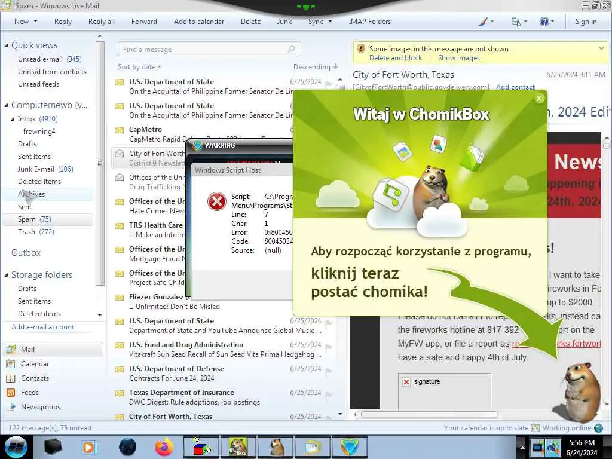Image resolution: width=612 pixels, height=459 pixels.
Task: Open Deleted Items under Computernewb
Action: click(39, 182)
